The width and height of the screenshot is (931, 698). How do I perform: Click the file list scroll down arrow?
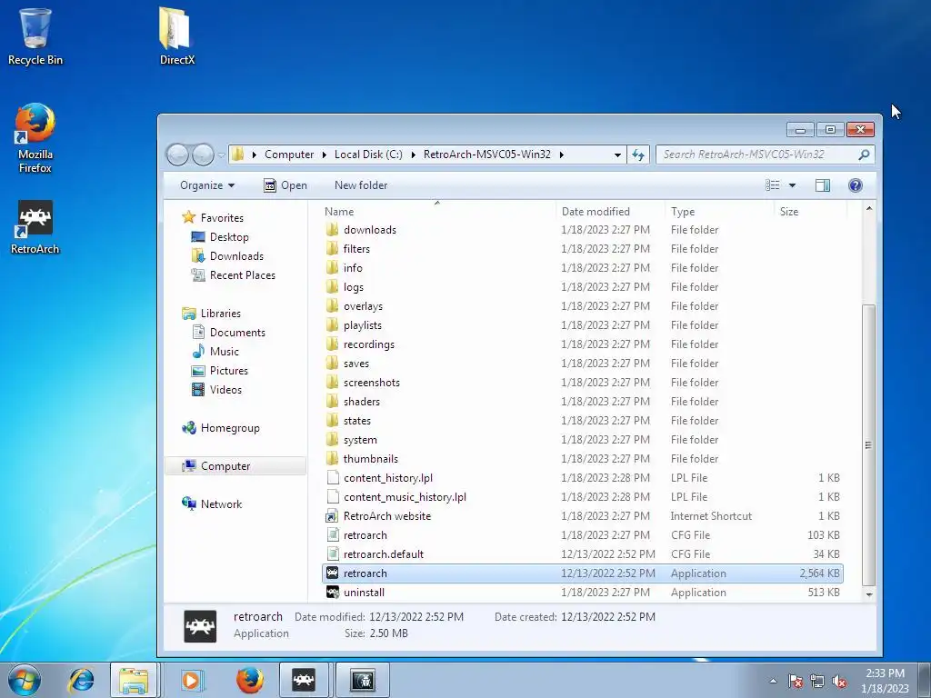(868, 594)
